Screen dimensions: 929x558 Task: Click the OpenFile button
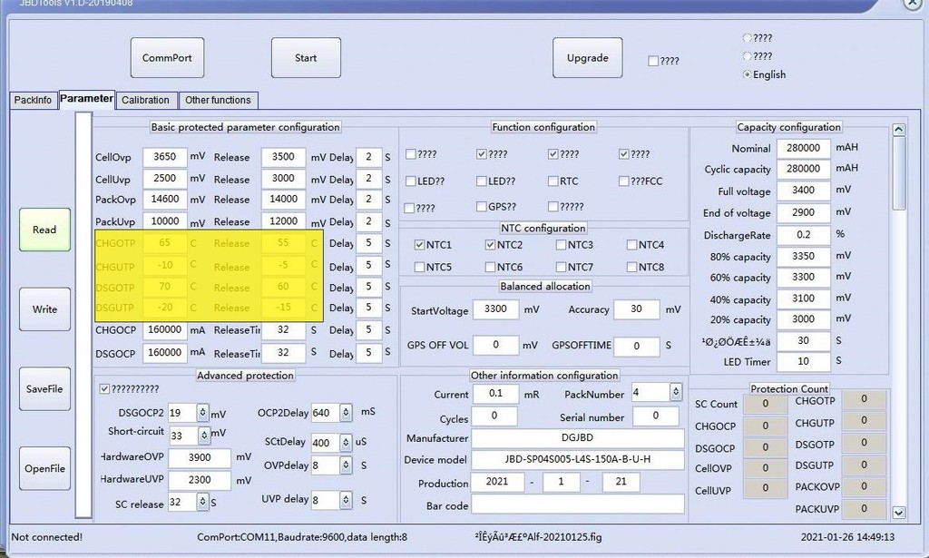pos(44,468)
